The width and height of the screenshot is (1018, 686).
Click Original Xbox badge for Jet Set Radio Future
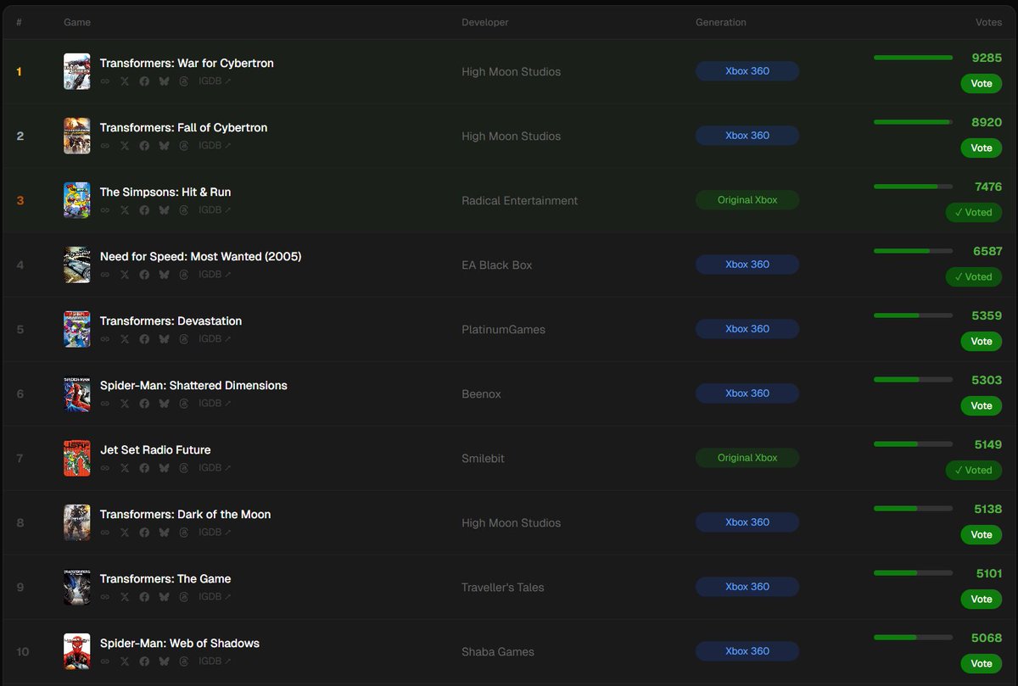(x=747, y=458)
